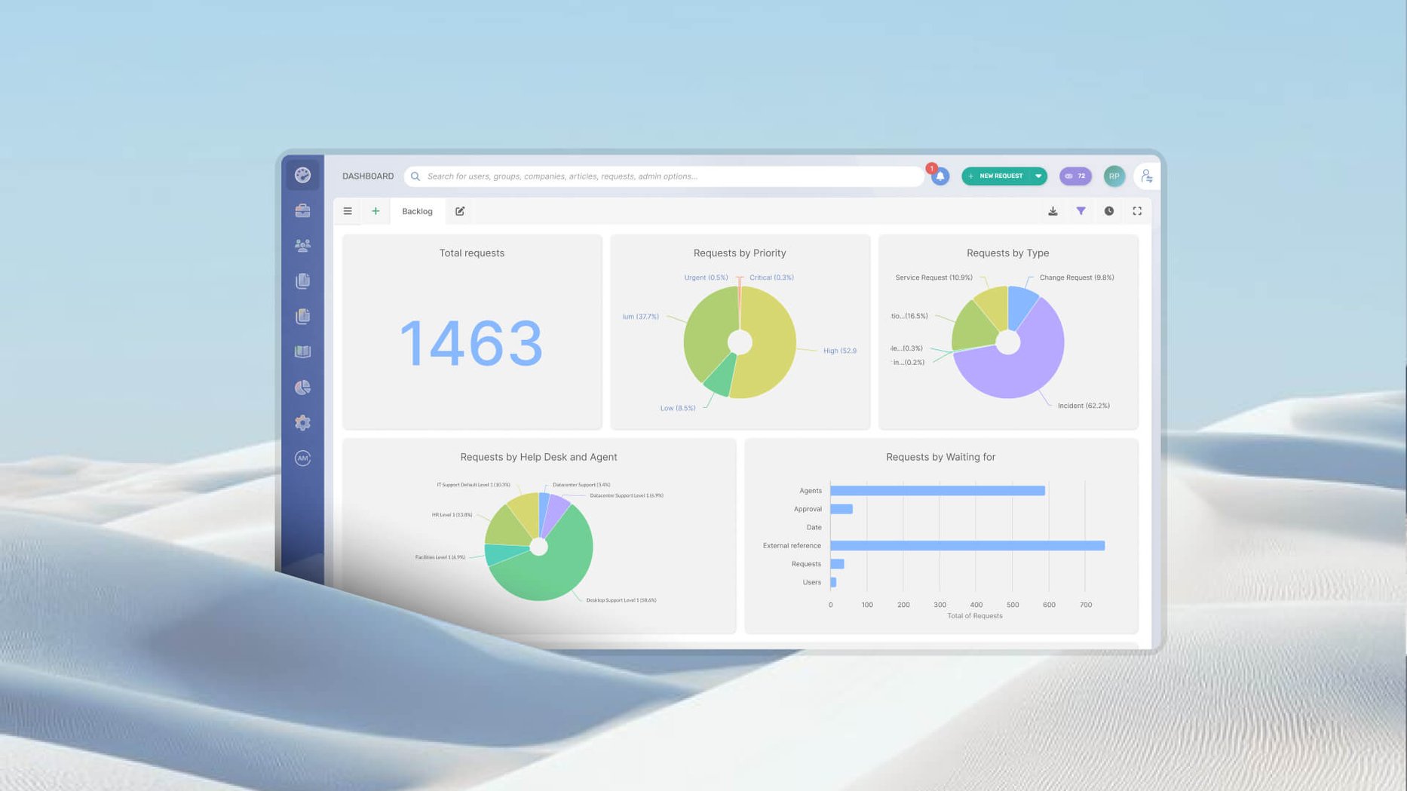The image size is (1407, 791).
Task: Open the dashboard gauge icon in sidebar
Action: (302, 175)
